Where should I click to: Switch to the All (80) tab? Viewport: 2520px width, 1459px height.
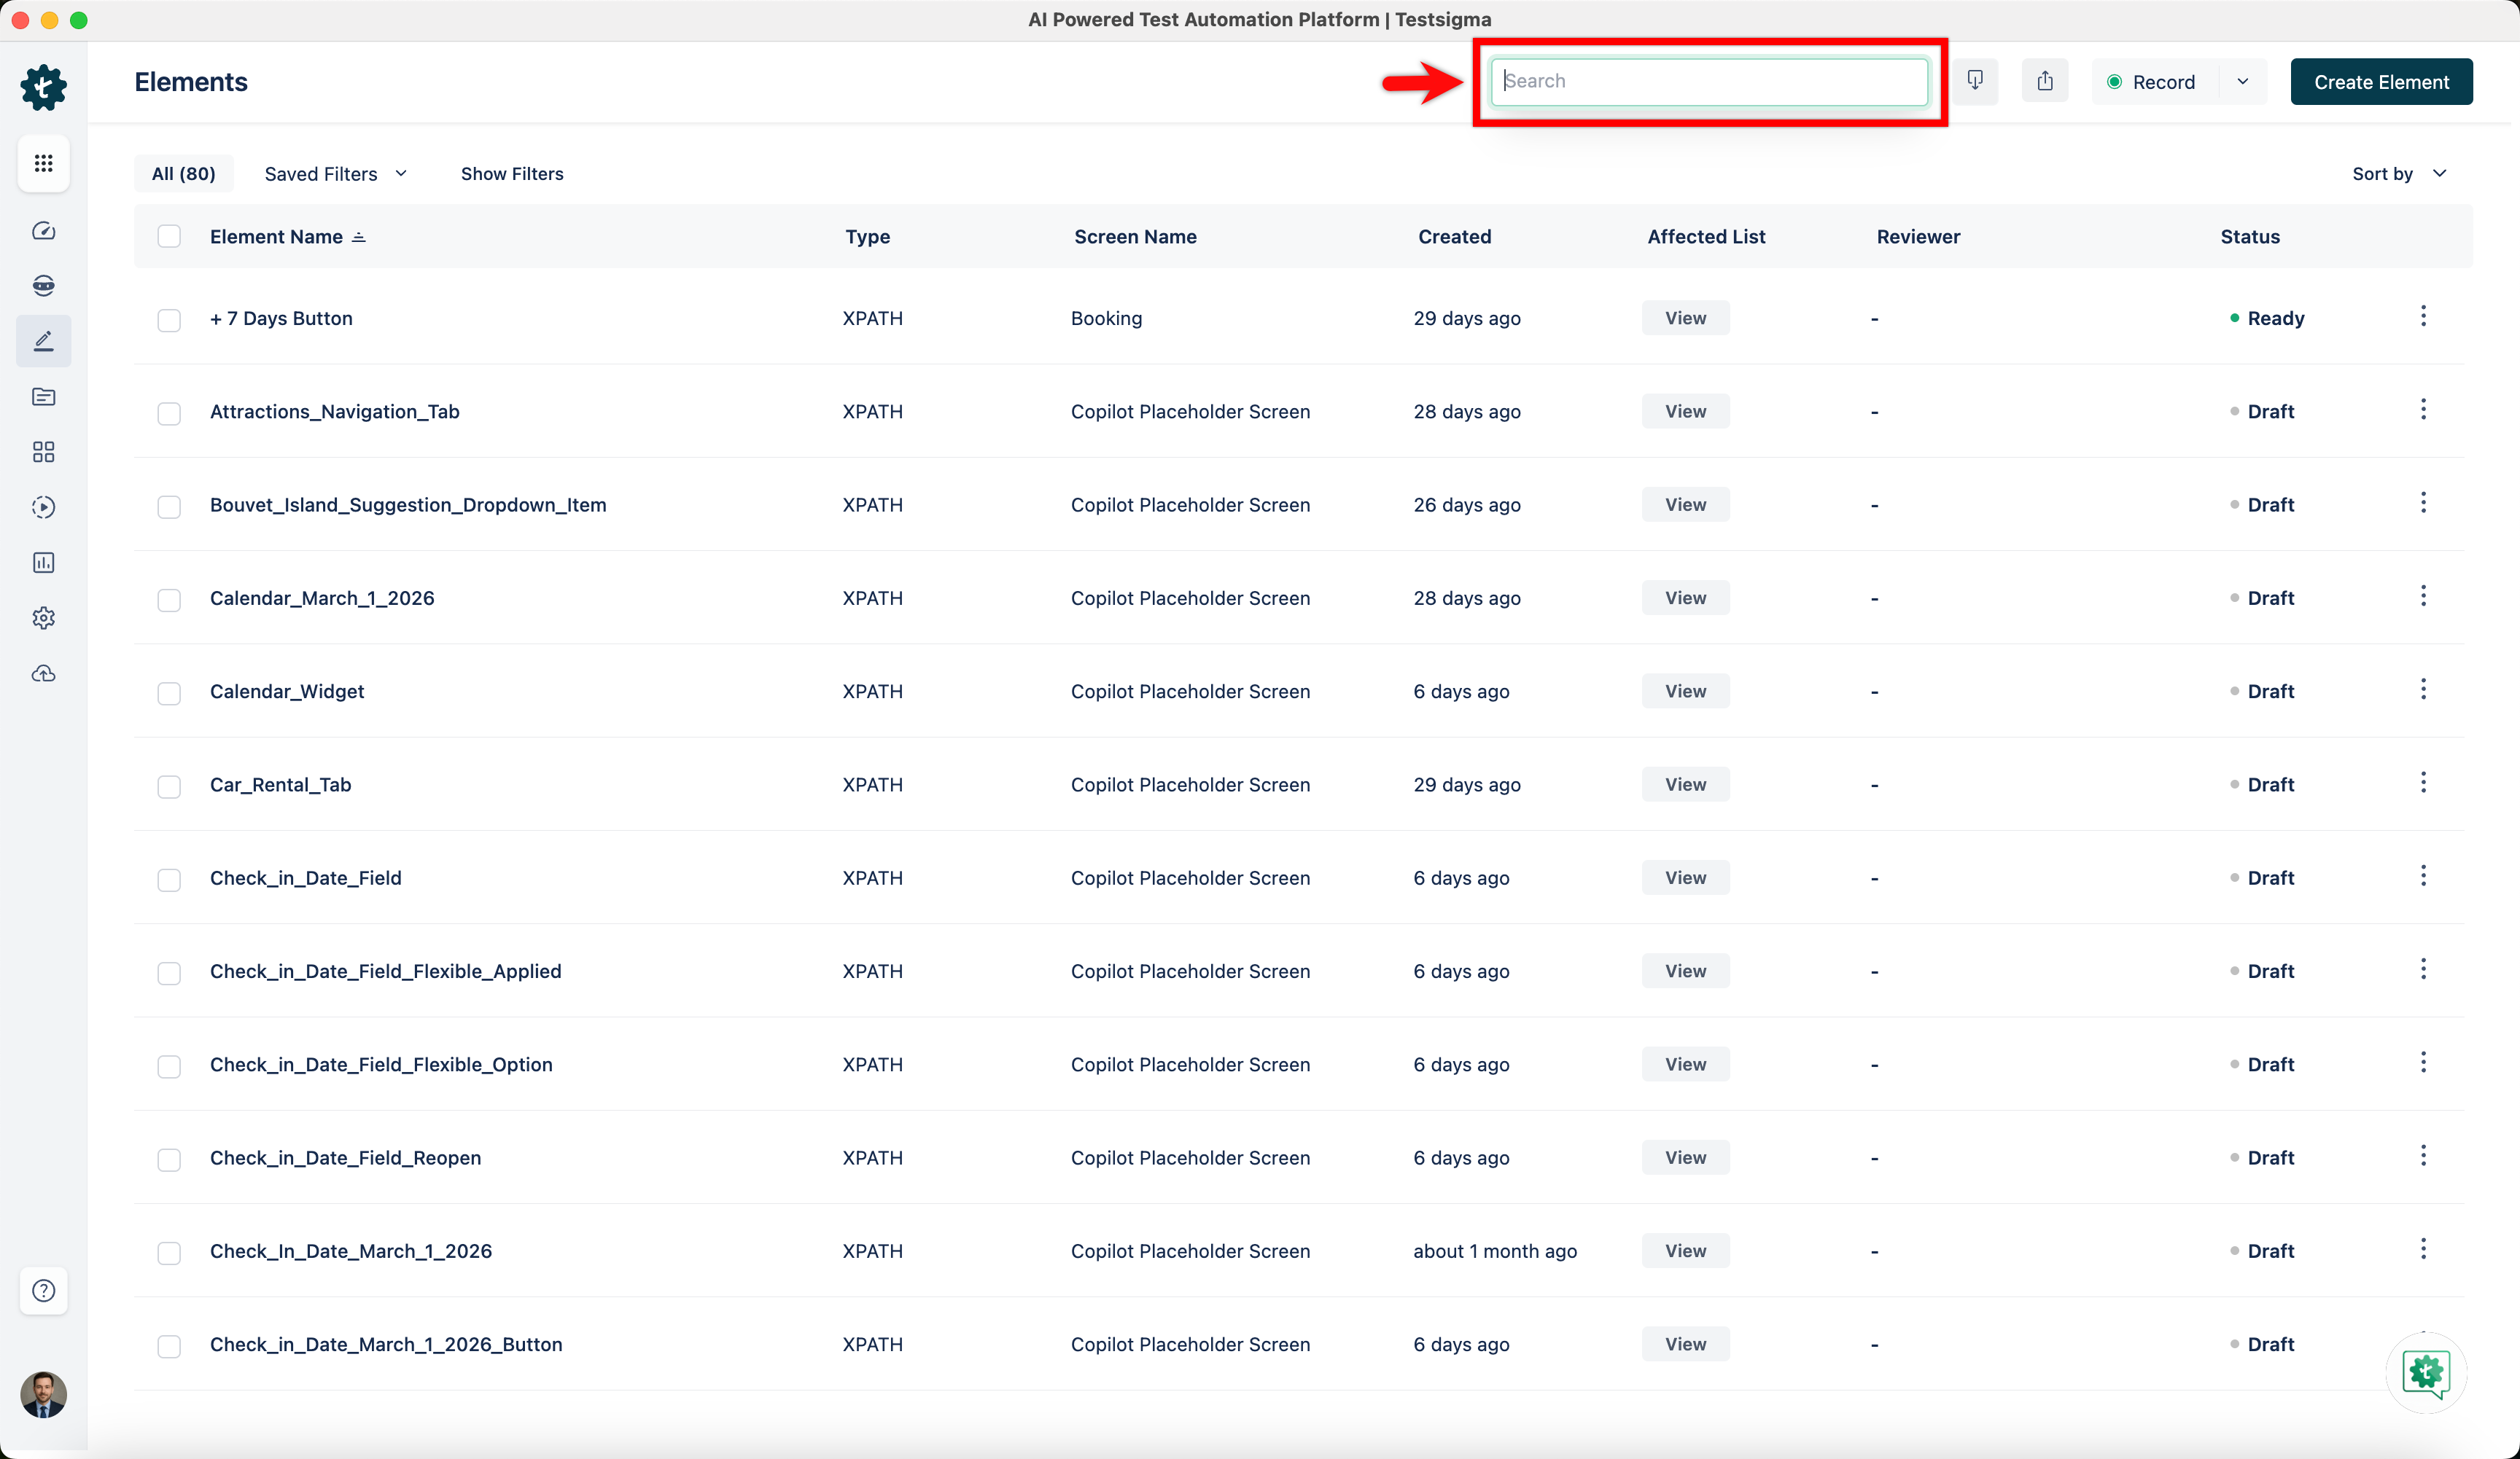[x=183, y=173]
